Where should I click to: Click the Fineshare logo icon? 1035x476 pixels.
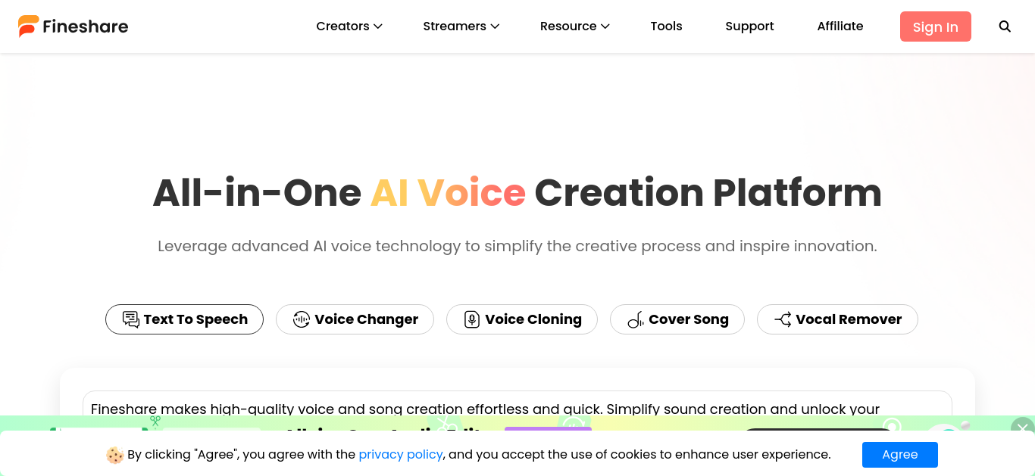click(28, 26)
